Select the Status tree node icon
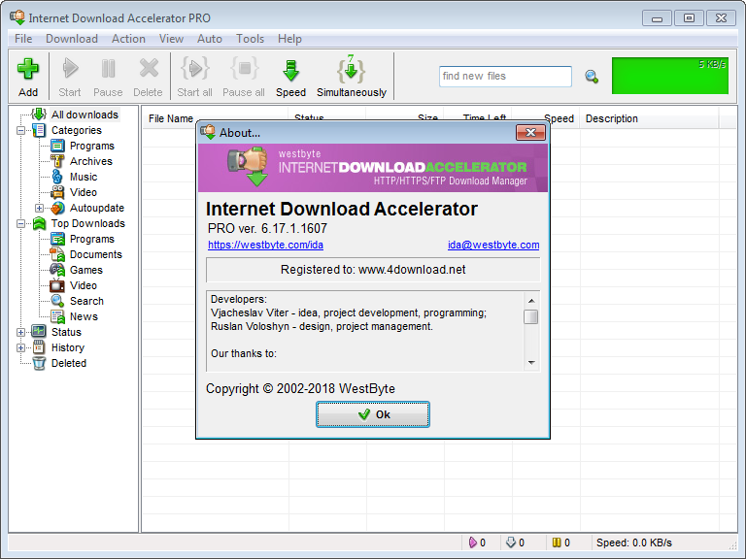The height and width of the screenshot is (559, 746). tap(39, 332)
